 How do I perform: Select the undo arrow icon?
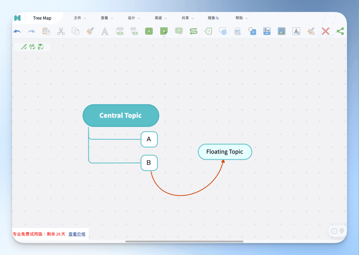(x=17, y=31)
